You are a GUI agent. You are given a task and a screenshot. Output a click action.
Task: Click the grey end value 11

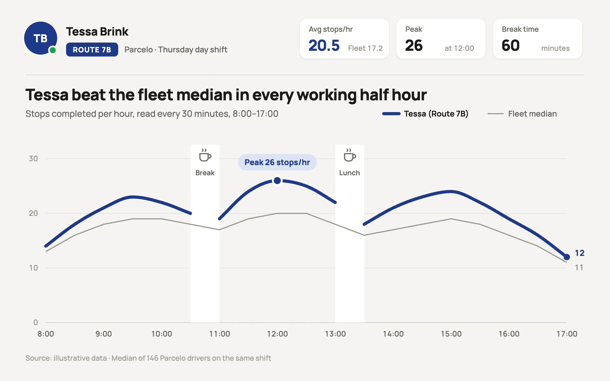click(x=579, y=268)
